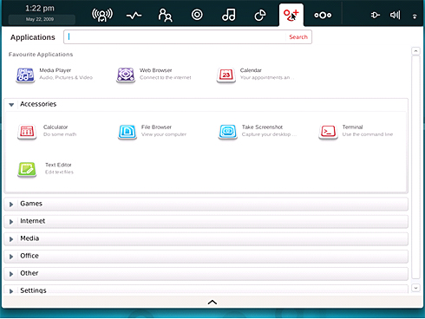Image resolution: width=425 pixels, height=319 pixels.
Task: Click 'View your computer' description
Action: 164,134
